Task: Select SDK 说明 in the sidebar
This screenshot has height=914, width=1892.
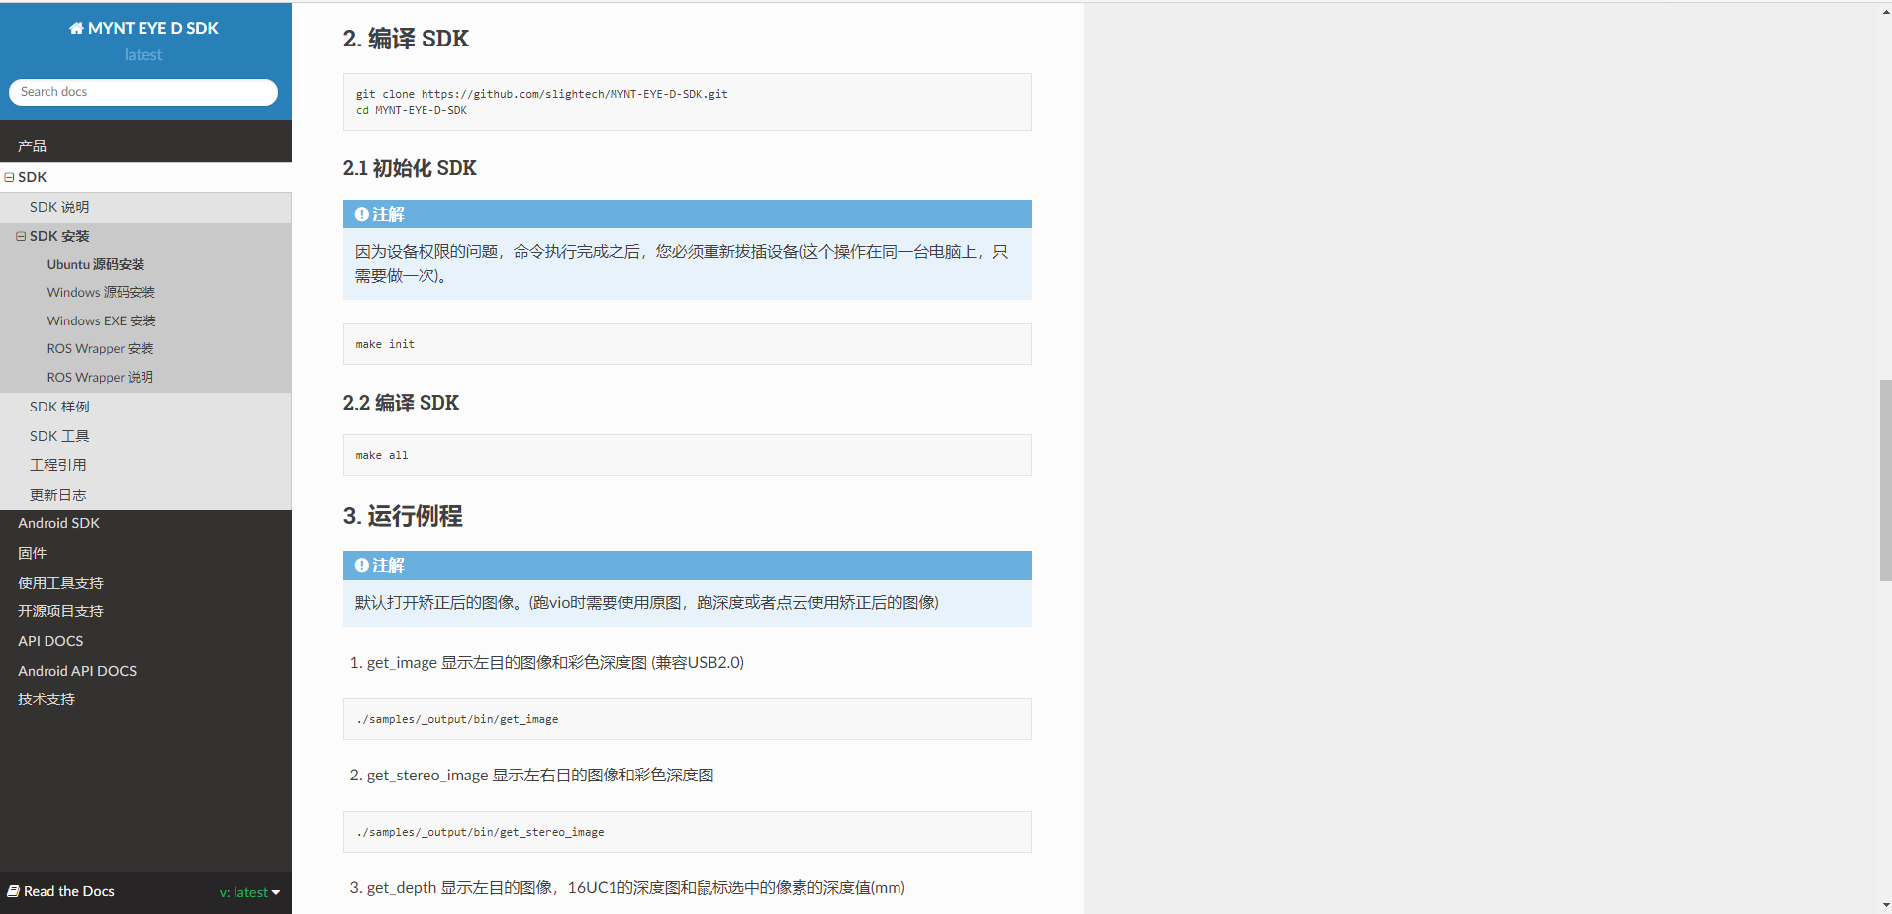Action: [x=59, y=207]
